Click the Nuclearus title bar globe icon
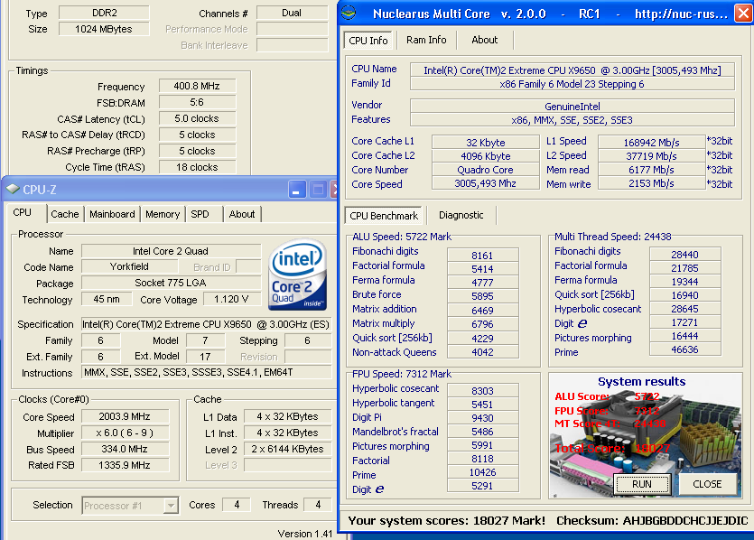 click(x=349, y=13)
